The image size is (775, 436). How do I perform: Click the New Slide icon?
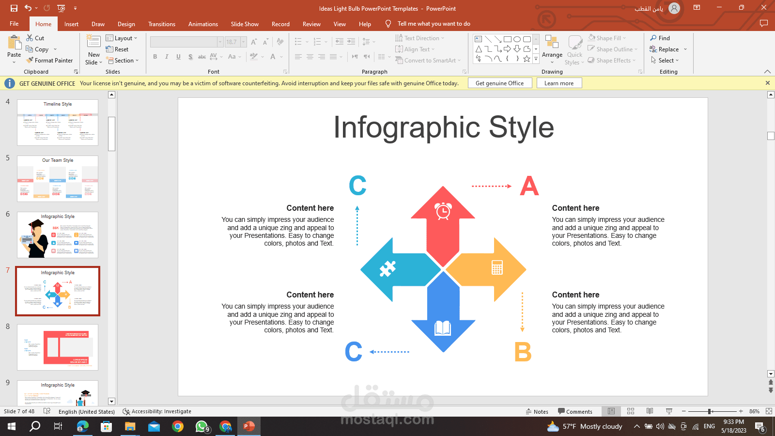click(93, 42)
